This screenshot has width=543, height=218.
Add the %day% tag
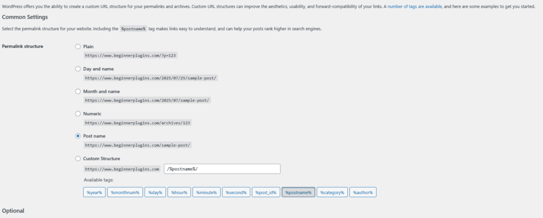pyautogui.click(x=155, y=193)
